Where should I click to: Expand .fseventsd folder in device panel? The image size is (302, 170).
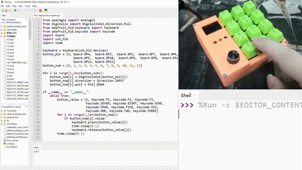click(2, 110)
